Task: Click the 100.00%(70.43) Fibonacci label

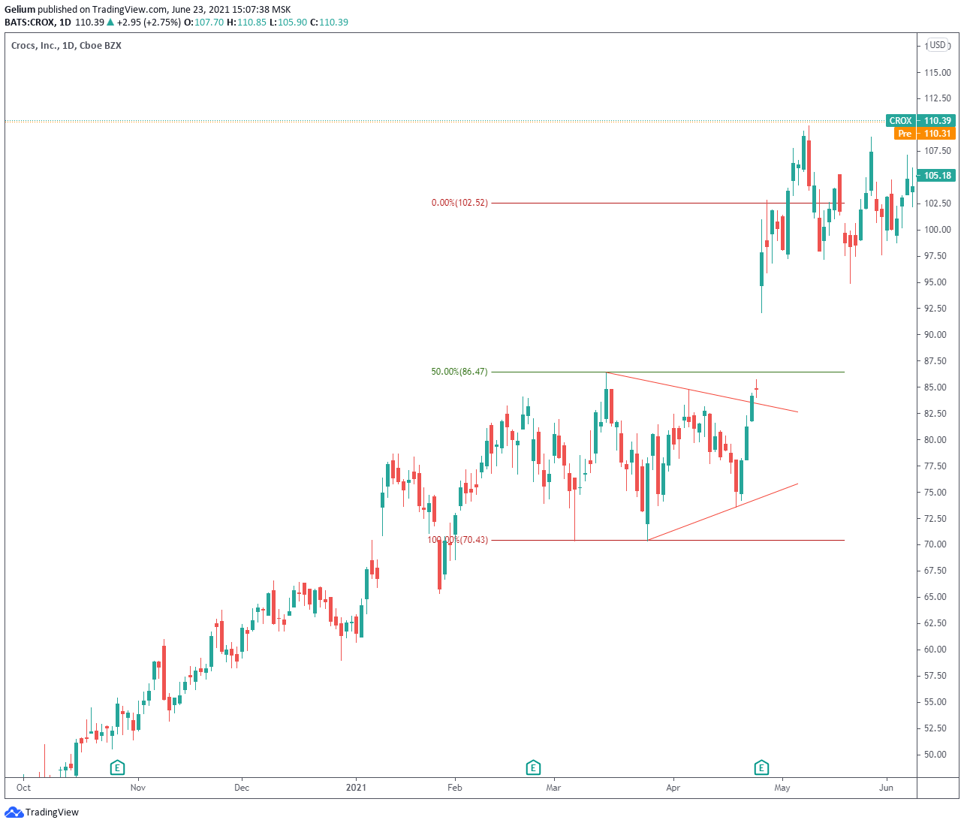Action: tap(458, 540)
